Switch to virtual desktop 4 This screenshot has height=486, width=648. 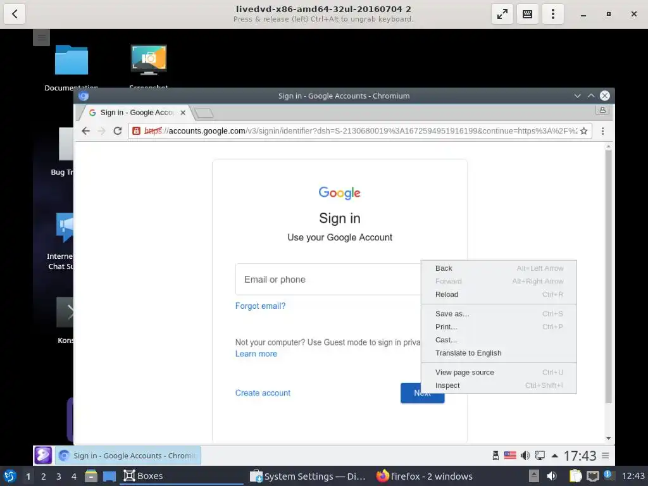click(x=74, y=477)
